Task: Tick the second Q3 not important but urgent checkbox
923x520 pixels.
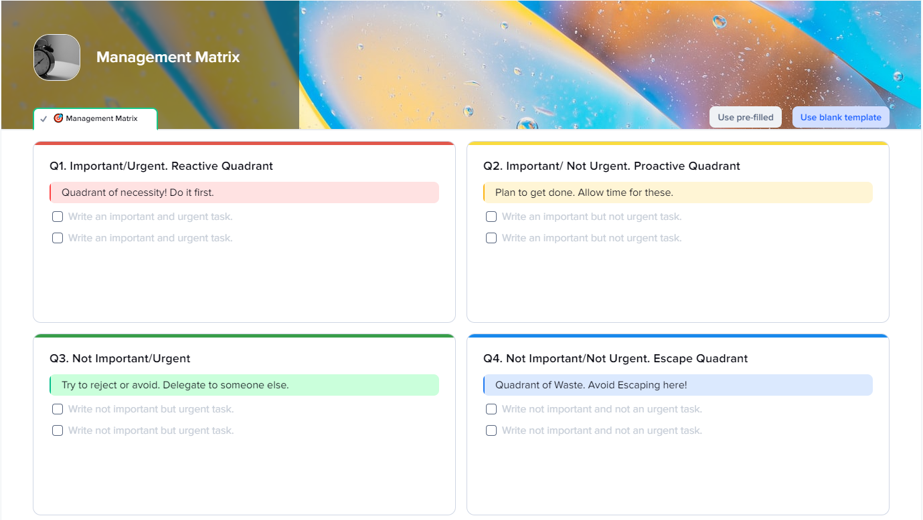Action: (x=58, y=430)
